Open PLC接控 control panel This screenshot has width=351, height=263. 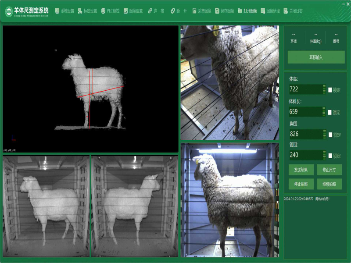tap(110, 11)
